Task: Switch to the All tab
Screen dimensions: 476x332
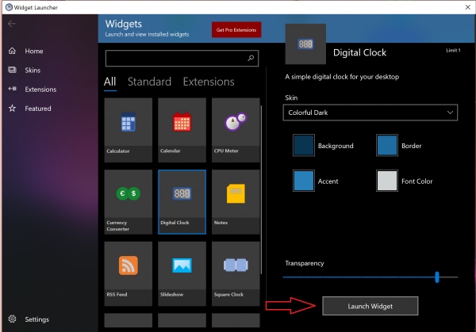Action: point(110,82)
